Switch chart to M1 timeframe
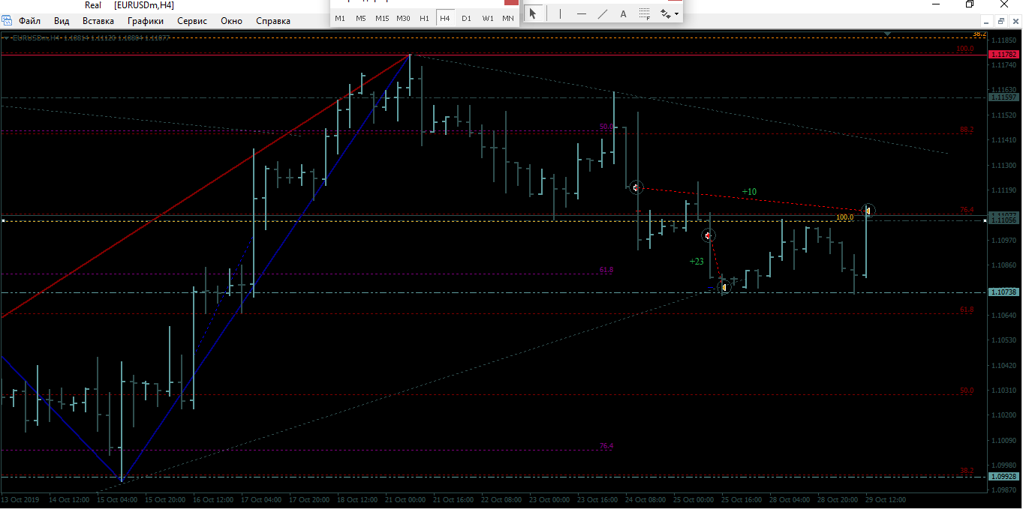Image resolution: width=1023 pixels, height=509 pixels. (340, 17)
